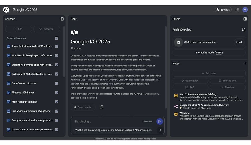Screen dimensions: 251x145
Task: Copy the chat response to clipboard
Action: [101, 107]
